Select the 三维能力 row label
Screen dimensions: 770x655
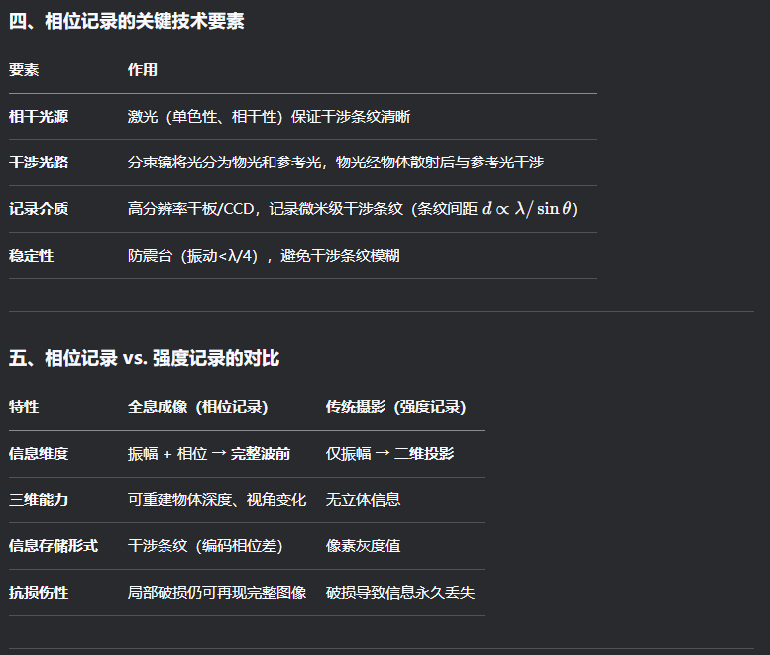(x=39, y=500)
